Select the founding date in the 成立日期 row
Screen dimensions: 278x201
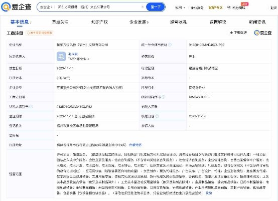(x=65, y=68)
